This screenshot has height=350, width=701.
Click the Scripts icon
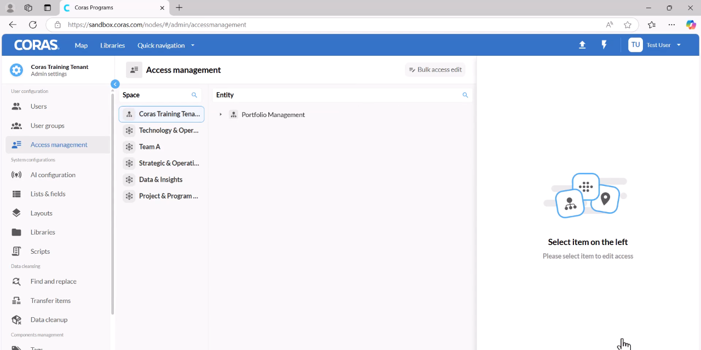16,252
